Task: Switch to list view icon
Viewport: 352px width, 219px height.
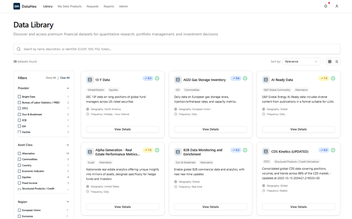Action: click(337, 62)
